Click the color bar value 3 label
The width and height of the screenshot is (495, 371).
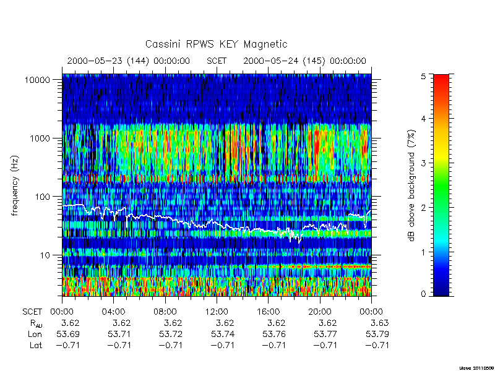[424, 163]
